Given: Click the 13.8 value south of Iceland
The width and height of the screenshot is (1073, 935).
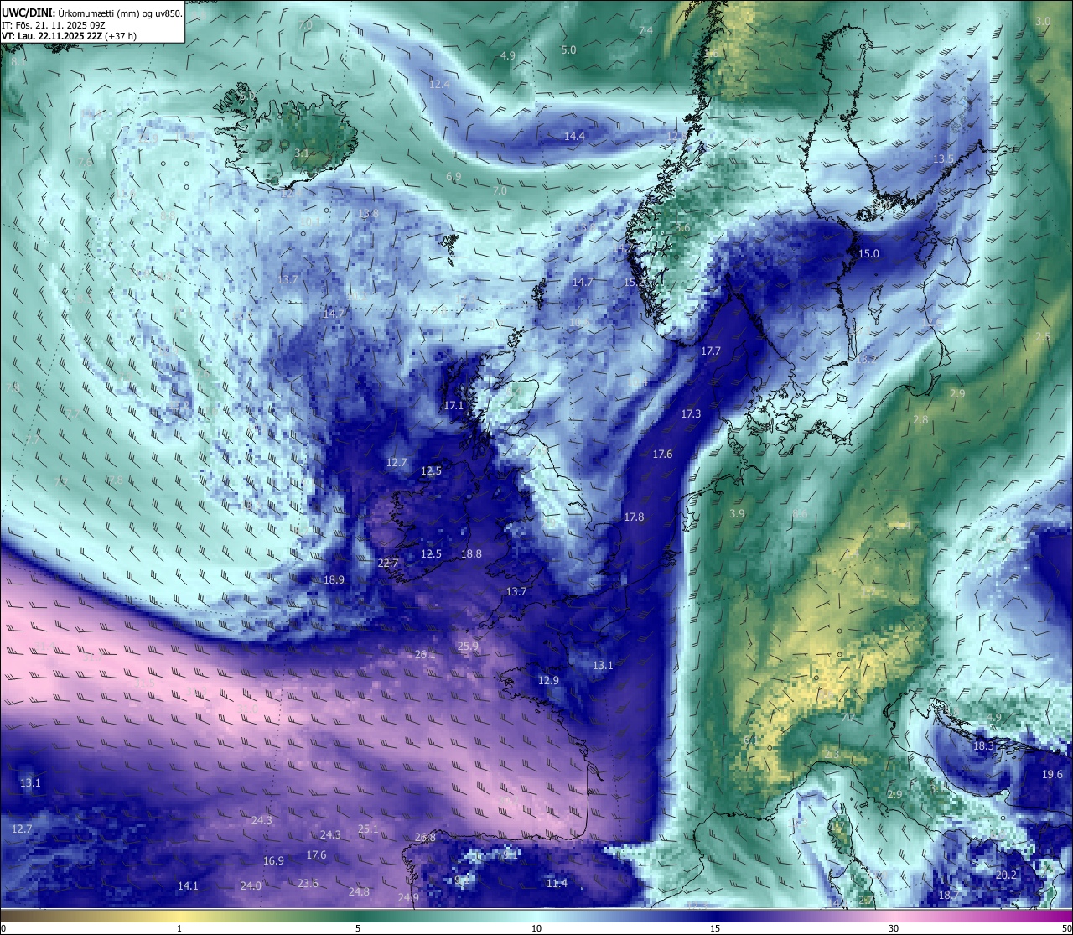Looking at the screenshot, I should tap(368, 214).
